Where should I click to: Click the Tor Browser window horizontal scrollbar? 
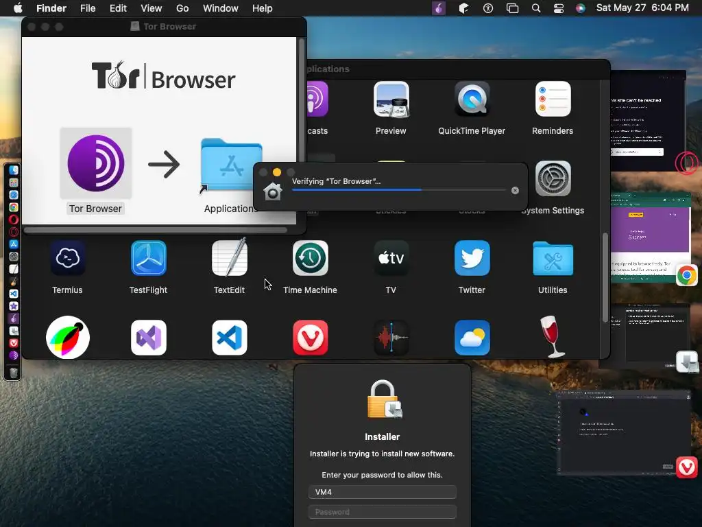click(156, 231)
